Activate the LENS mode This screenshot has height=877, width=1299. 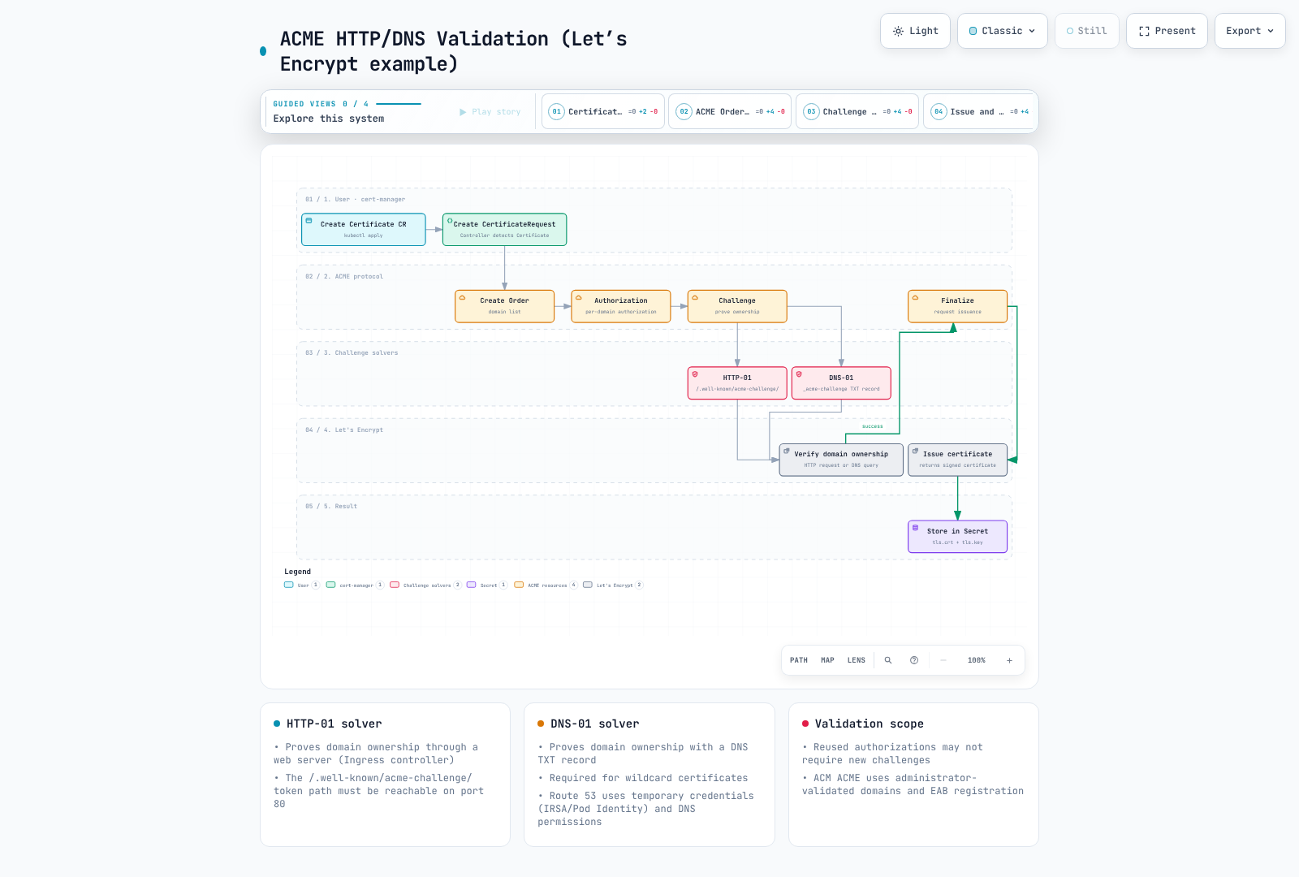coord(857,660)
